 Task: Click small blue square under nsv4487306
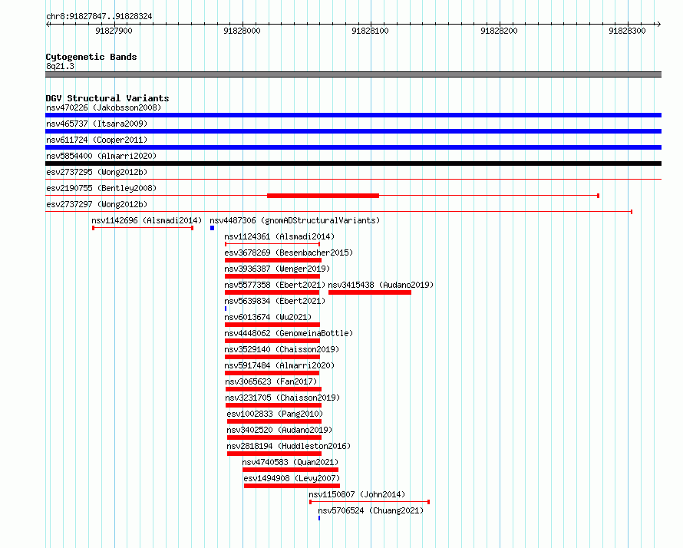[x=212, y=228]
